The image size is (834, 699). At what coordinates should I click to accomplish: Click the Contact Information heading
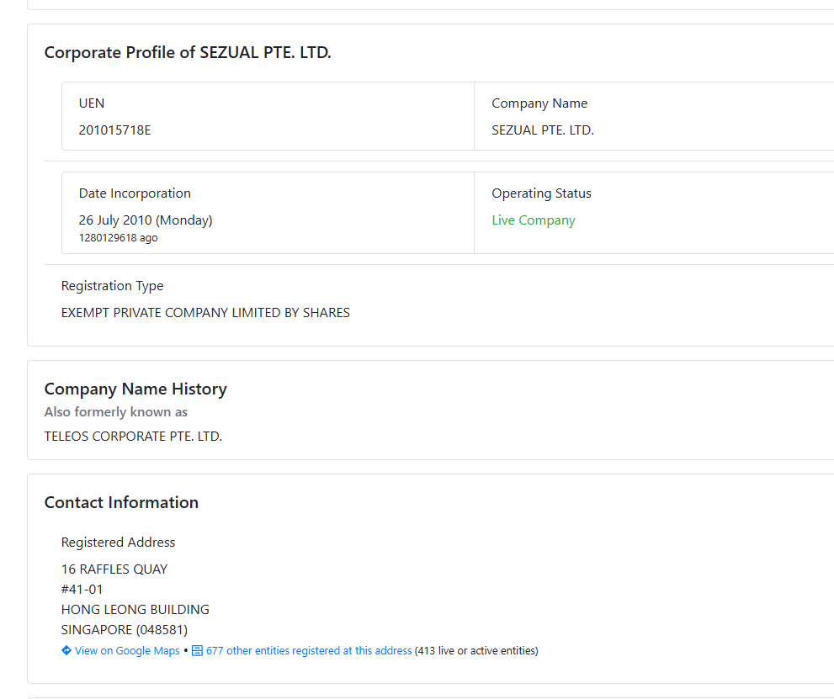pos(121,502)
